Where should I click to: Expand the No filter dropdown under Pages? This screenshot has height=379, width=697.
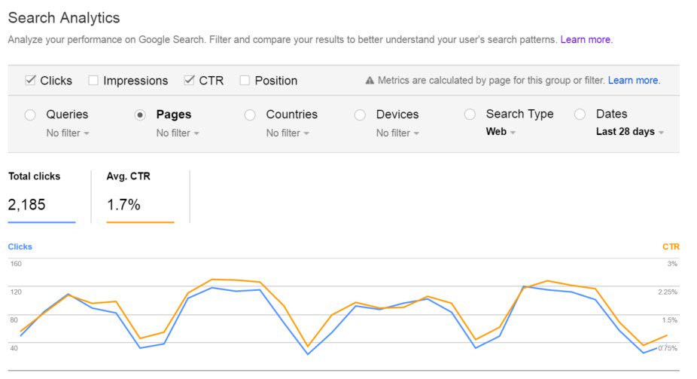point(178,133)
